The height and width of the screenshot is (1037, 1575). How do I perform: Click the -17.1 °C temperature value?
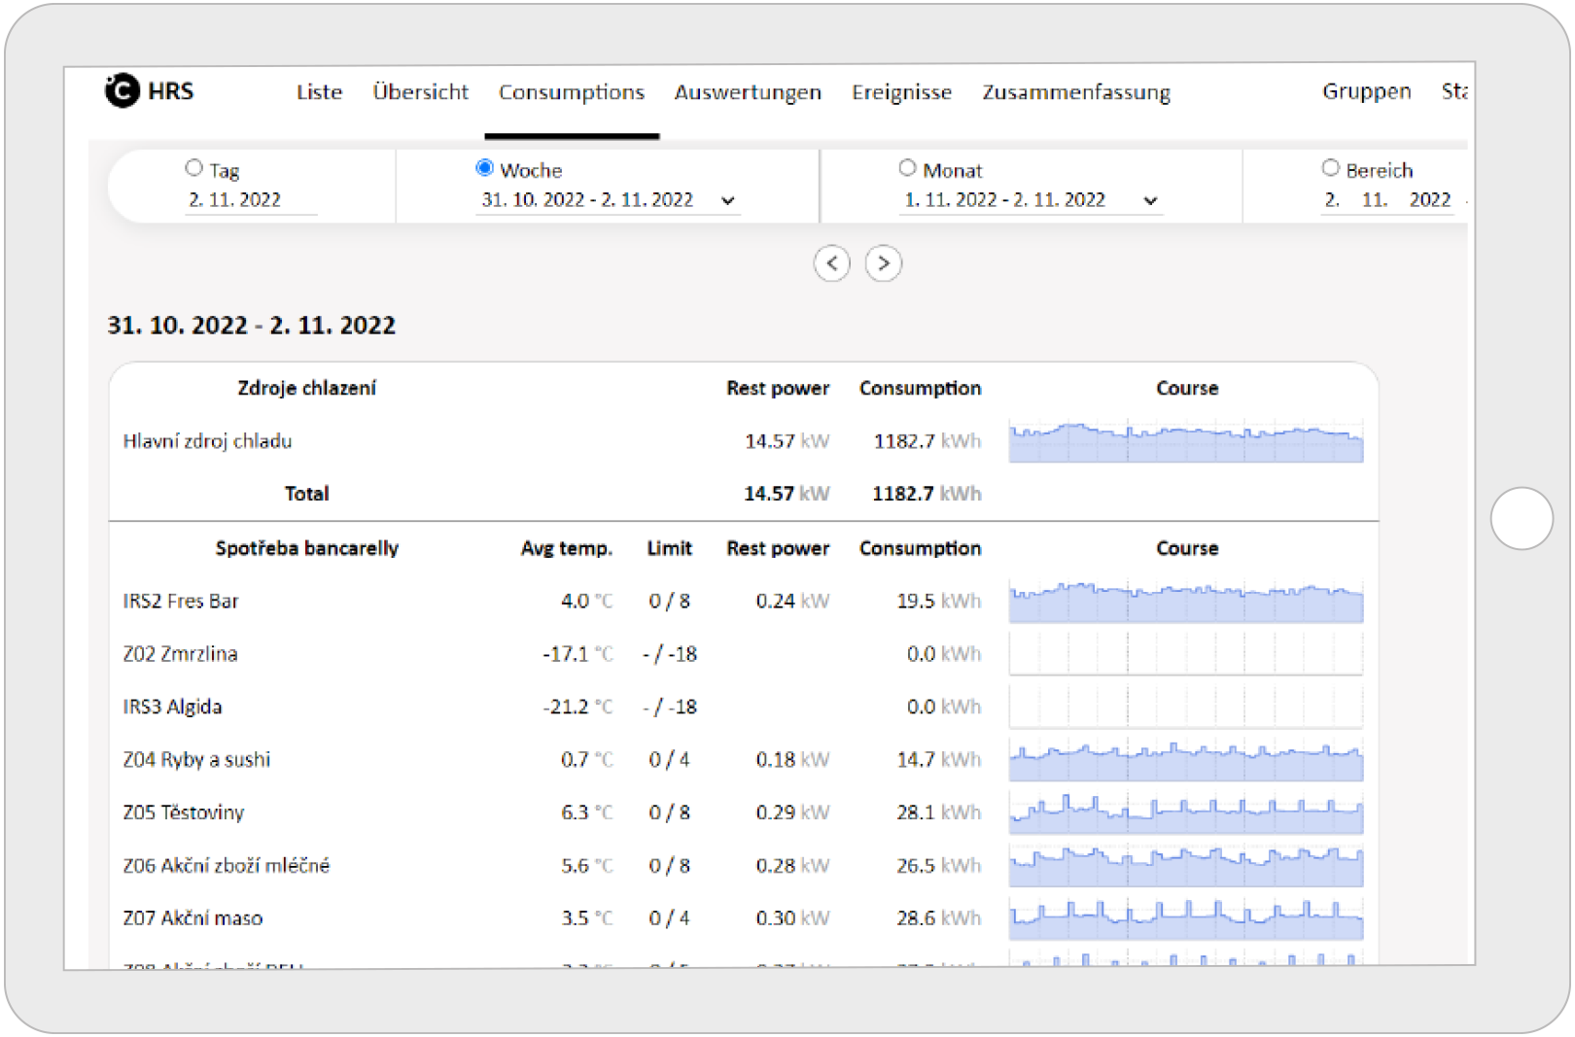577,653
